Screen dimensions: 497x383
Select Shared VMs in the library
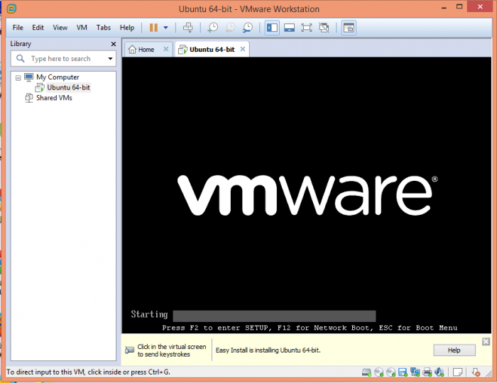(54, 98)
